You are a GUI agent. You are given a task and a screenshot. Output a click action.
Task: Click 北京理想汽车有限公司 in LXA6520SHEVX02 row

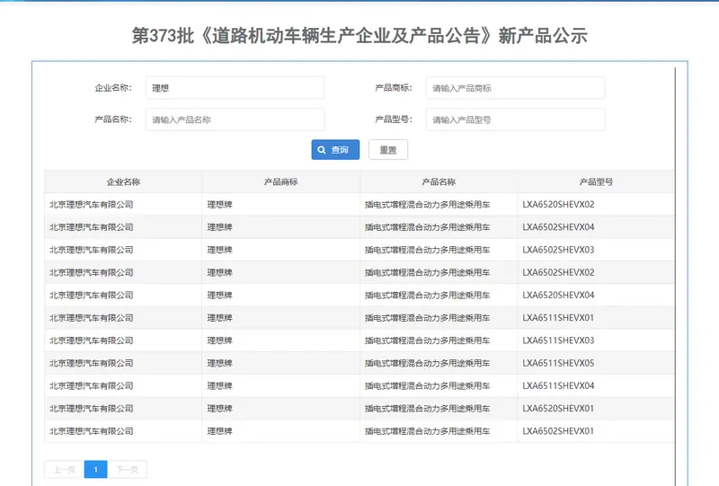(x=92, y=205)
